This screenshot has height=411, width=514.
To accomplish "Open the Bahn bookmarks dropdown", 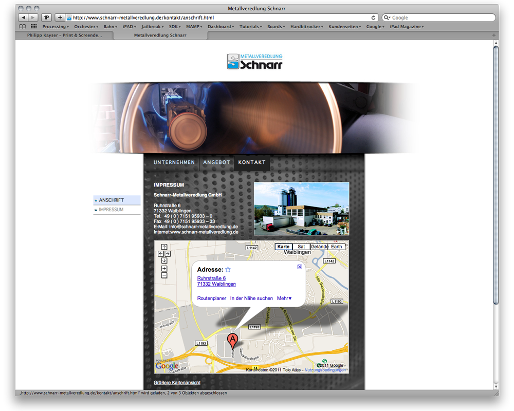I will point(111,27).
